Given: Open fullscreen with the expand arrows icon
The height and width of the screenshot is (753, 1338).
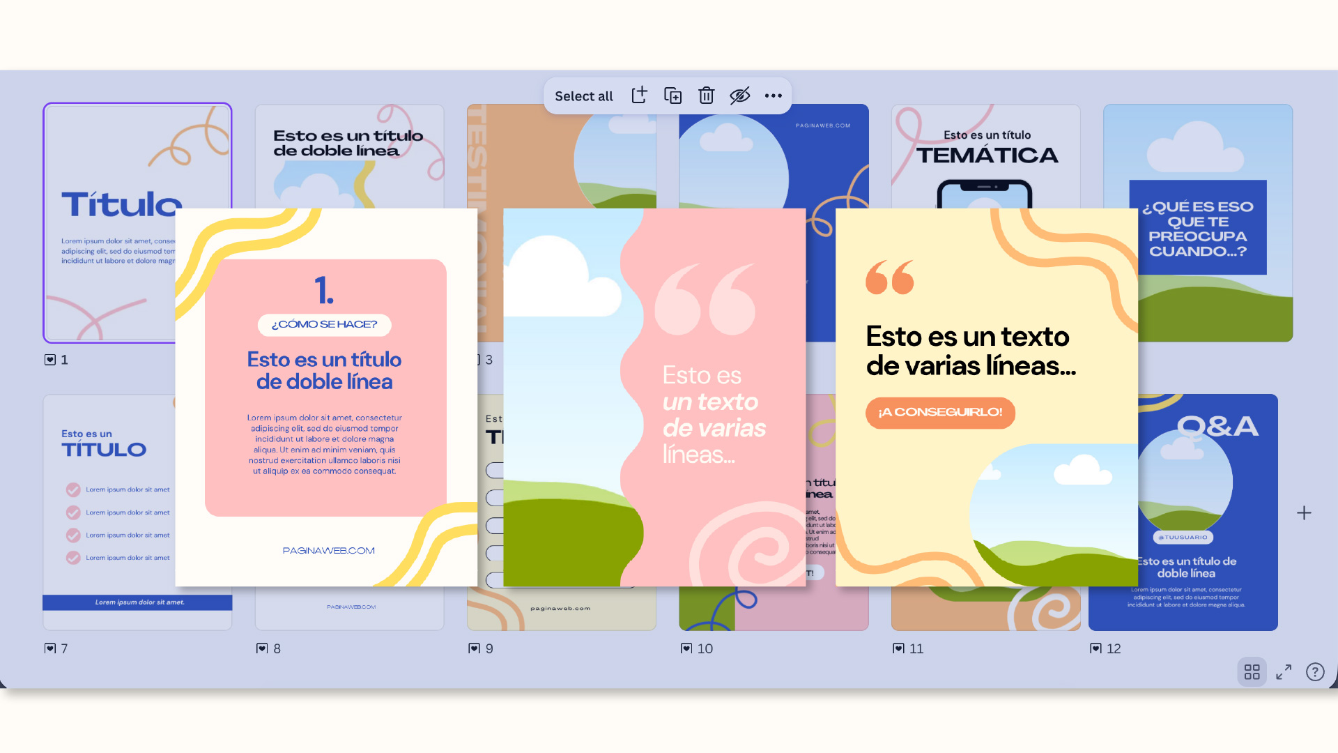Looking at the screenshot, I should (1284, 671).
